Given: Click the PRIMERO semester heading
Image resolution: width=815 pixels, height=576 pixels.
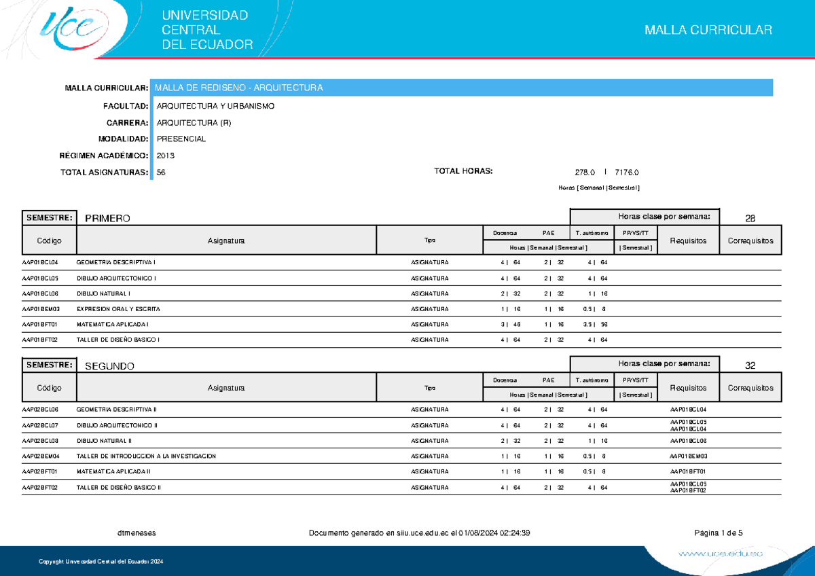Looking at the screenshot, I should click(x=107, y=218).
